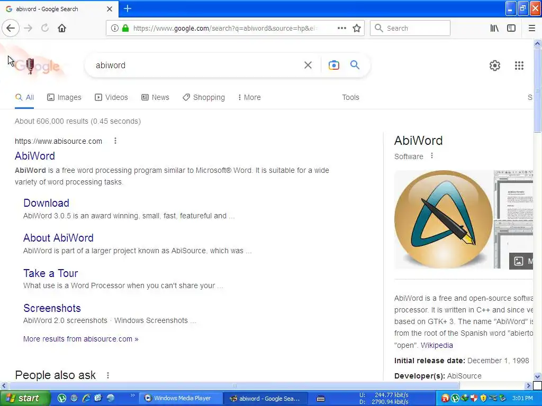The height and width of the screenshot is (406, 542).
Task: Click the yellow security shield tray icon
Action: [483, 398]
